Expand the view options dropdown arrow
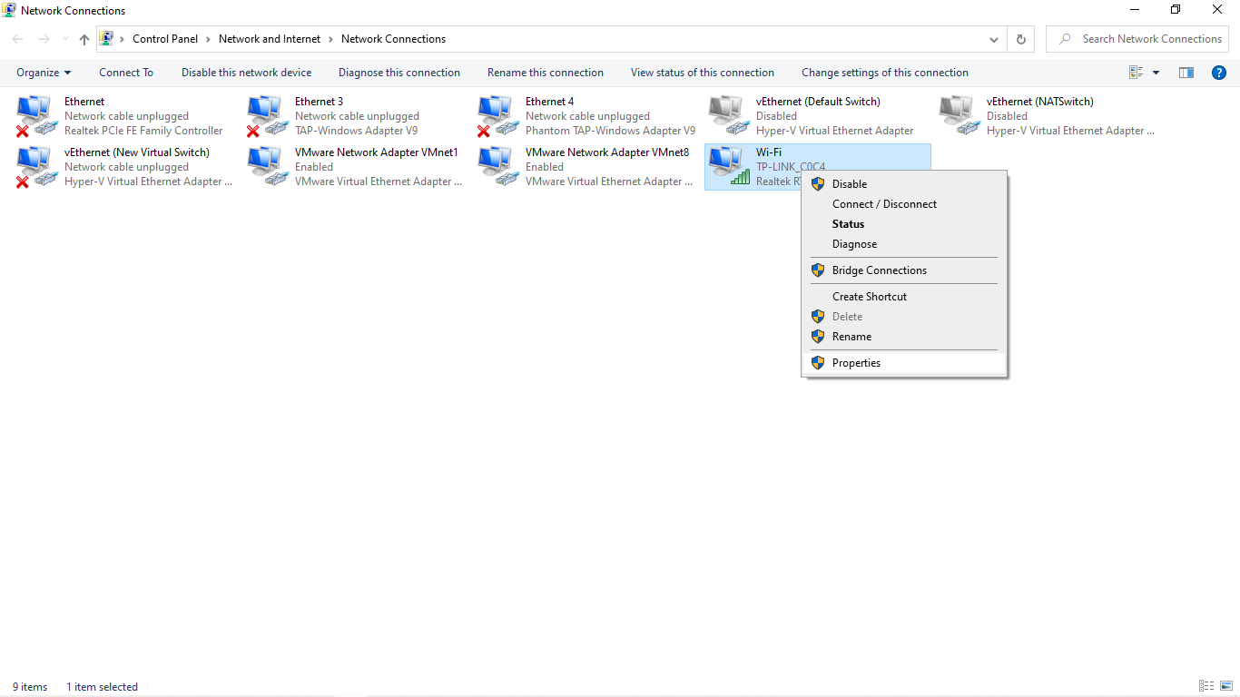The image size is (1240, 697). (x=1156, y=73)
